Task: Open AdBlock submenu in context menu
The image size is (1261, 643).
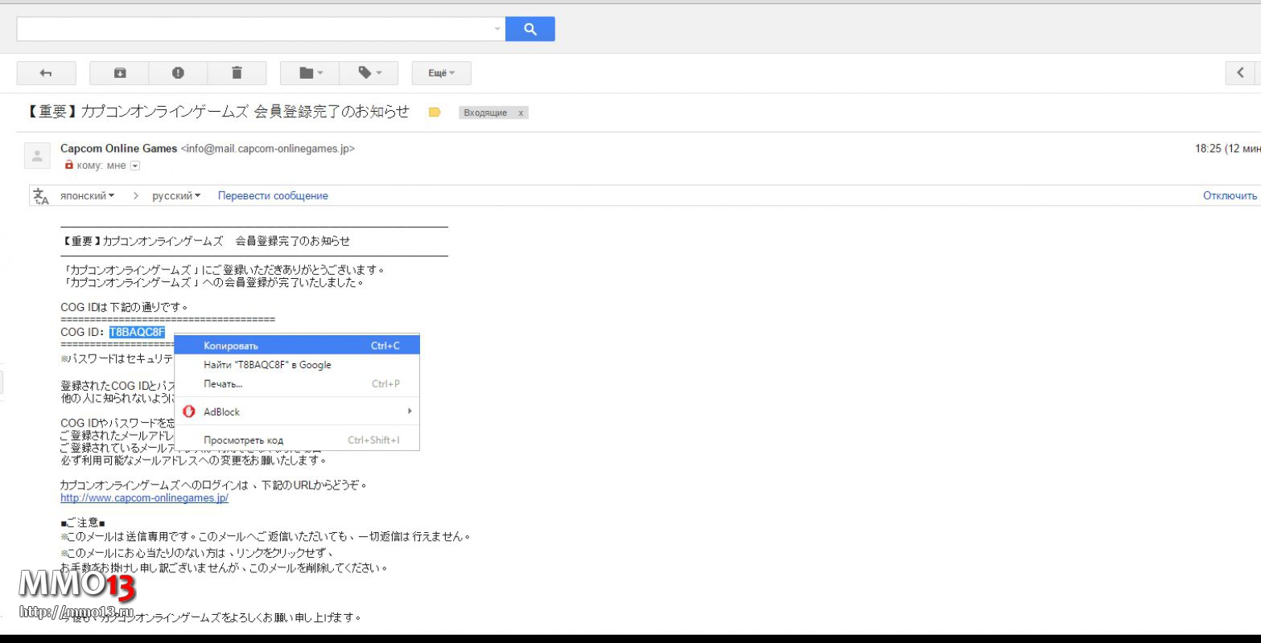Action: 297,412
